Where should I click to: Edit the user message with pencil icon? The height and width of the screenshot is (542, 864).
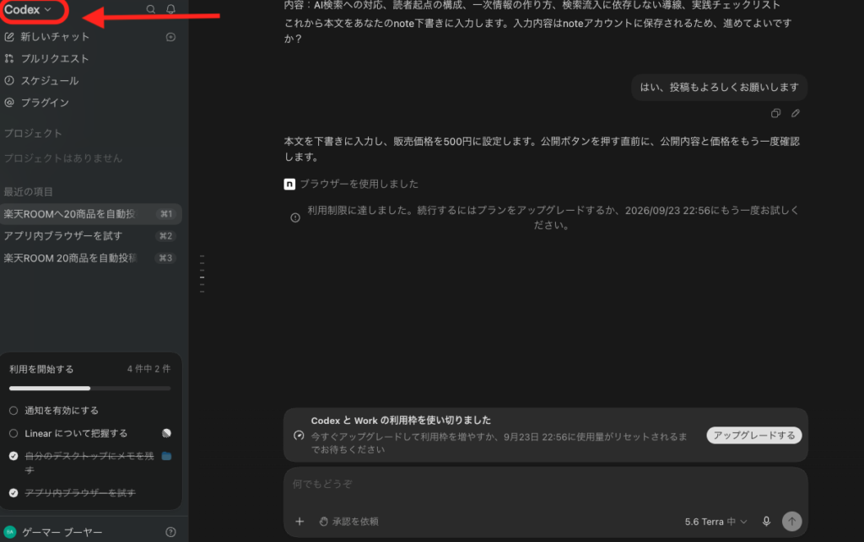795,113
